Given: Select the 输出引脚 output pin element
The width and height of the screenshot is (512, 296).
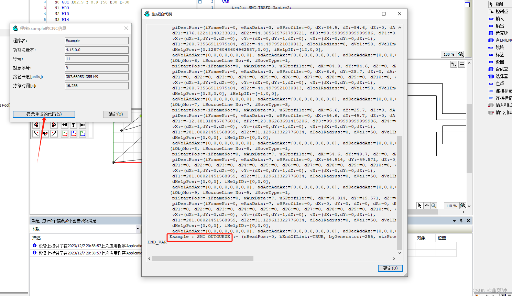Looking at the screenshot, I should tap(500, 112).
